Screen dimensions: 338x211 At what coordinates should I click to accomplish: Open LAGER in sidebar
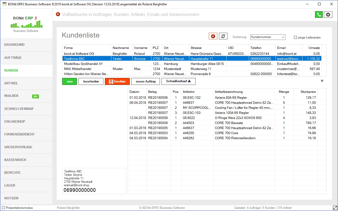pos(26,185)
